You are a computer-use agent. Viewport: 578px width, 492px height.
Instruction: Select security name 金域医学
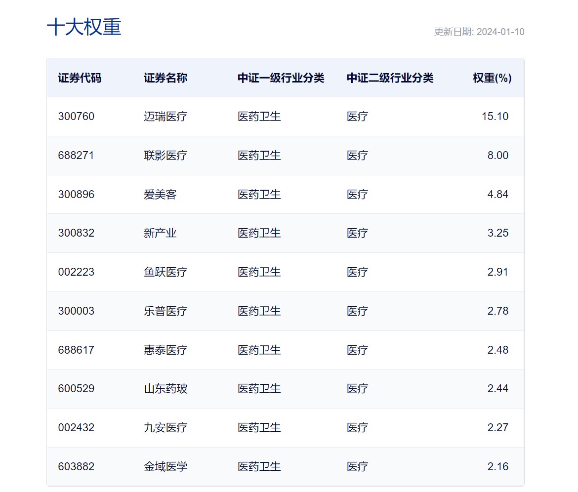(165, 467)
